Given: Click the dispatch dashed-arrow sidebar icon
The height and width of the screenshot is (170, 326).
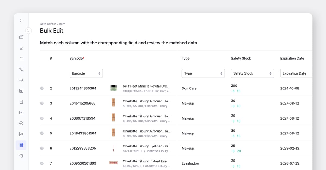Looking at the screenshot, I should coord(21,80).
